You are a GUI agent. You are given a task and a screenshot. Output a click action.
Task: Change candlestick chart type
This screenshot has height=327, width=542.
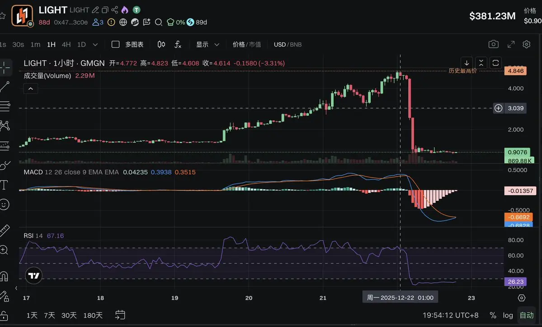pyautogui.click(x=161, y=45)
